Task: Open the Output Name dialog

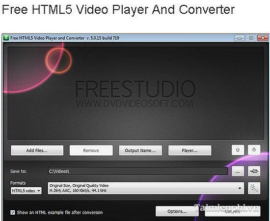Action: (140, 150)
